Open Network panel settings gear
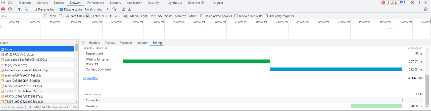The image size is (431, 111). [x=426, y=9]
